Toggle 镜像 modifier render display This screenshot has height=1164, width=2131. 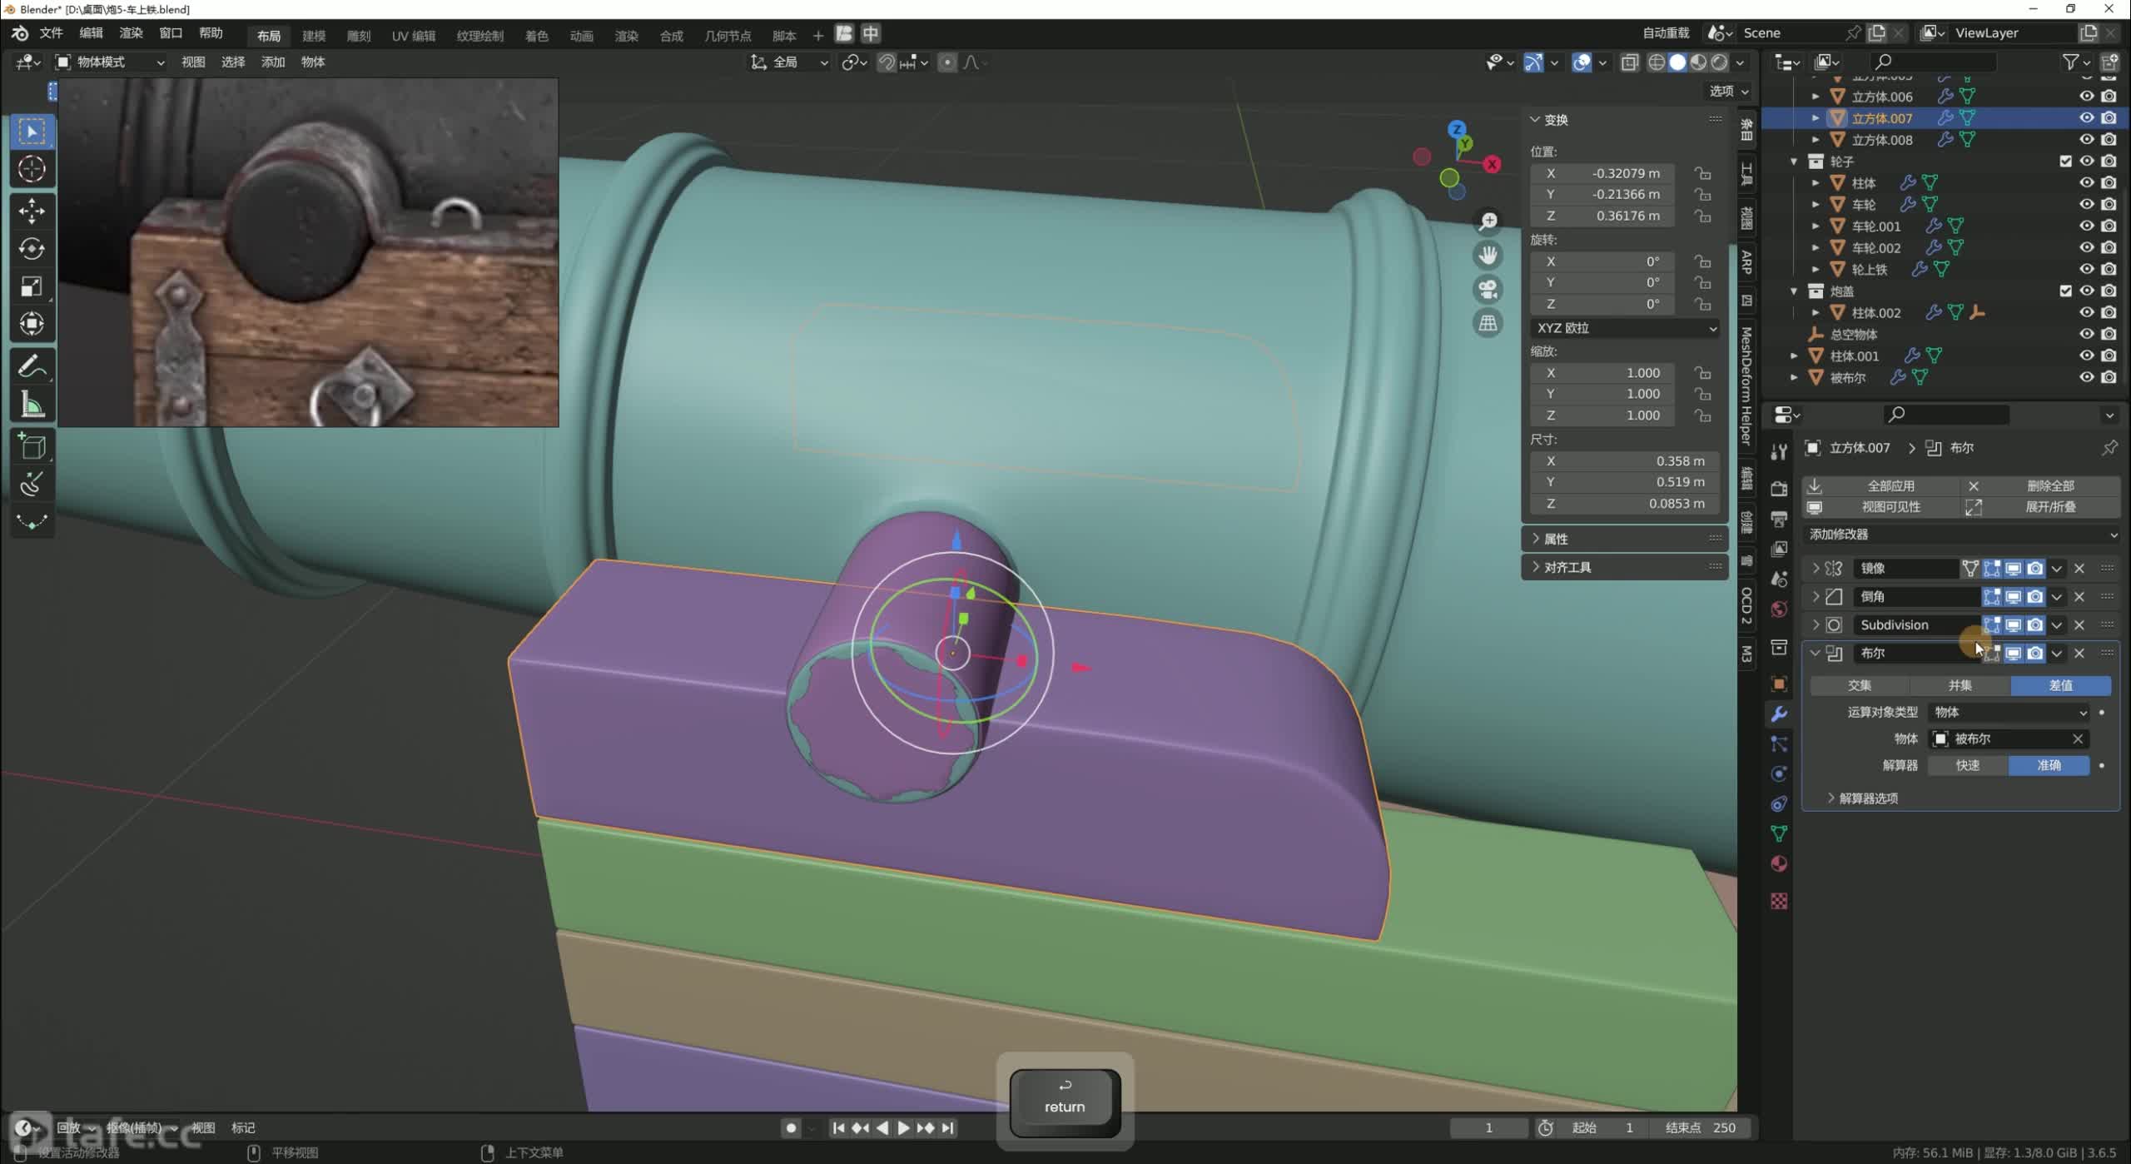pyautogui.click(x=2034, y=569)
